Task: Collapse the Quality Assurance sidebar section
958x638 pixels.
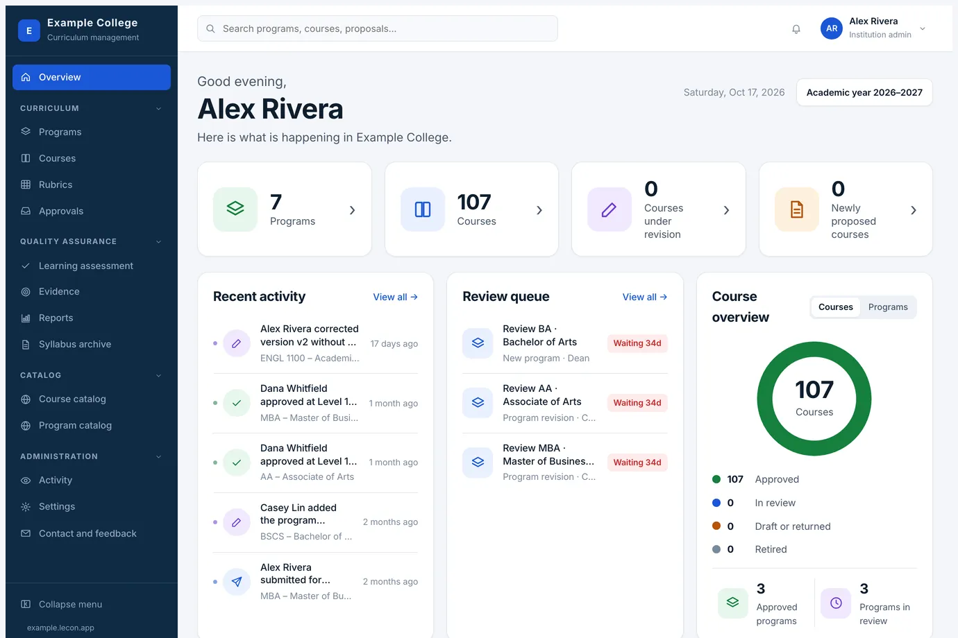Action: click(x=159, y=241)
